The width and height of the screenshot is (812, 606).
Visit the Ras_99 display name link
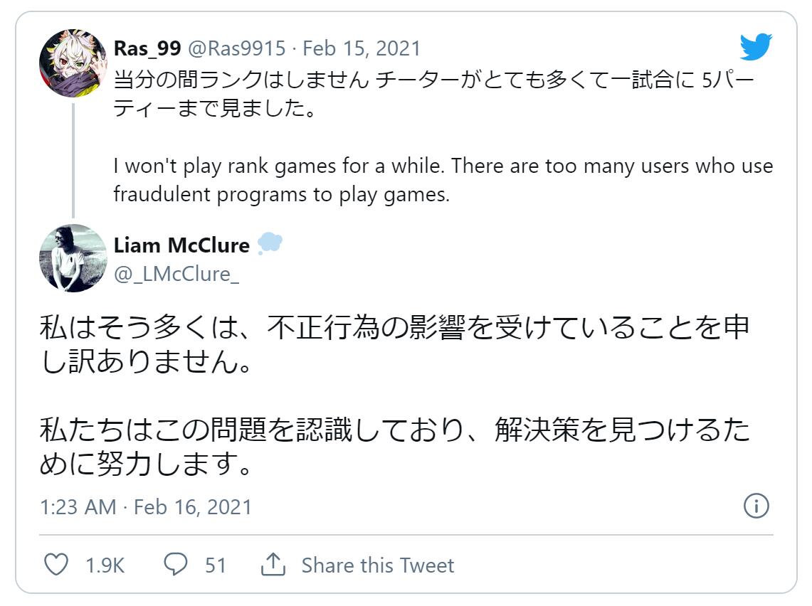(147, 48)
